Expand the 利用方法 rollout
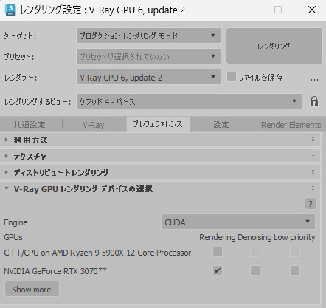The width and height of the screenshot is (326, 308). (7, 140)
